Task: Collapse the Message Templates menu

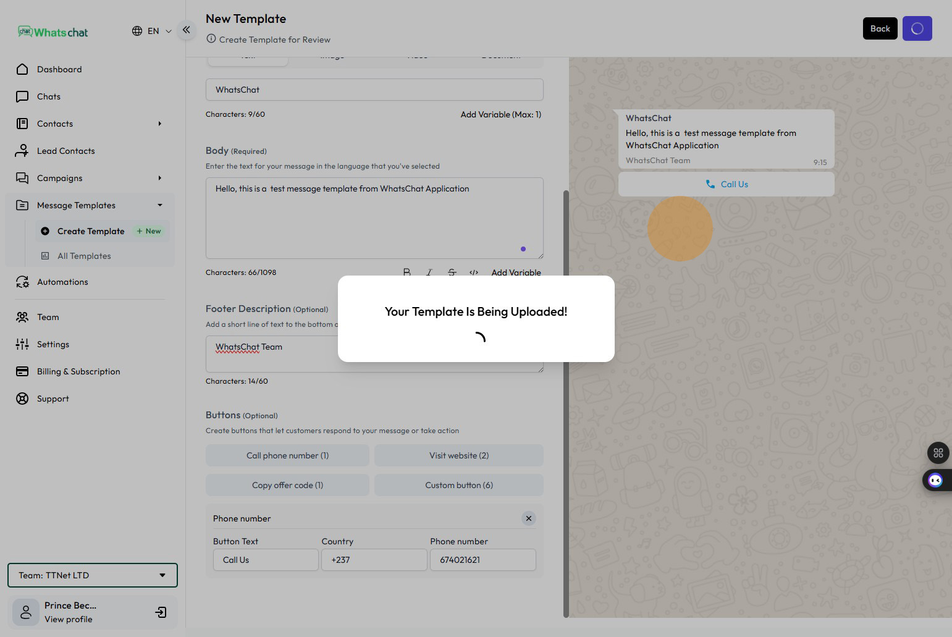Action: [159, 205]
